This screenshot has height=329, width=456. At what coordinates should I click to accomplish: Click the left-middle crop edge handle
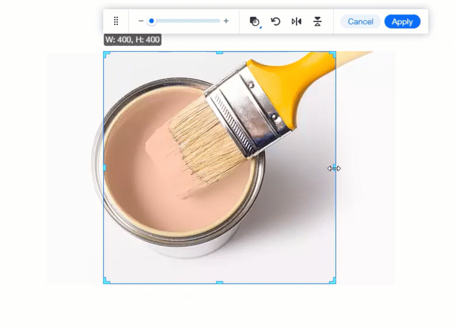pos(105,168)
